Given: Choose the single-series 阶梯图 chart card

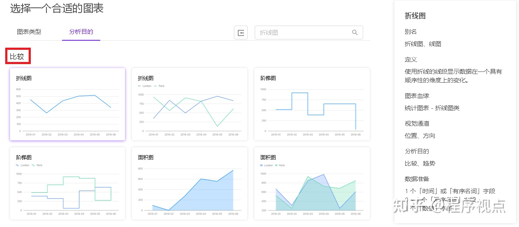Looking at the screenshot, I should point(312,104).
